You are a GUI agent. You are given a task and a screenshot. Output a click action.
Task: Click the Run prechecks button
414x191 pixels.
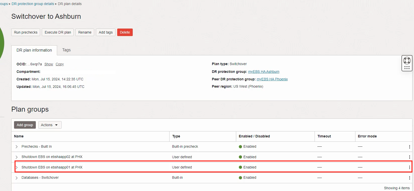point(26,32)
